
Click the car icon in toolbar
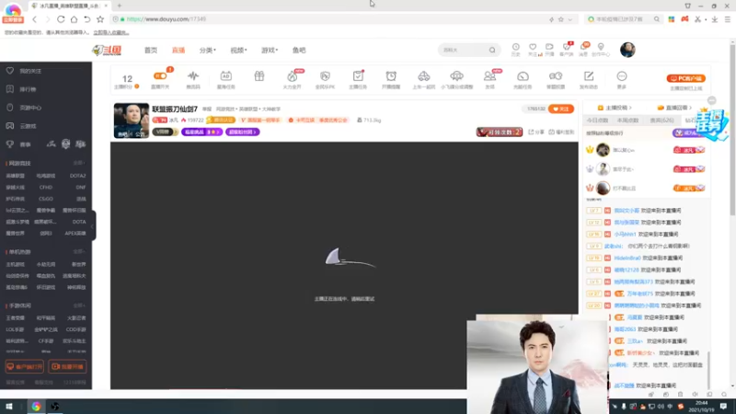click(424, 76)
